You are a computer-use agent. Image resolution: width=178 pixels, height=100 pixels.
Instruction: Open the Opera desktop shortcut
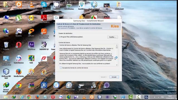19,46
